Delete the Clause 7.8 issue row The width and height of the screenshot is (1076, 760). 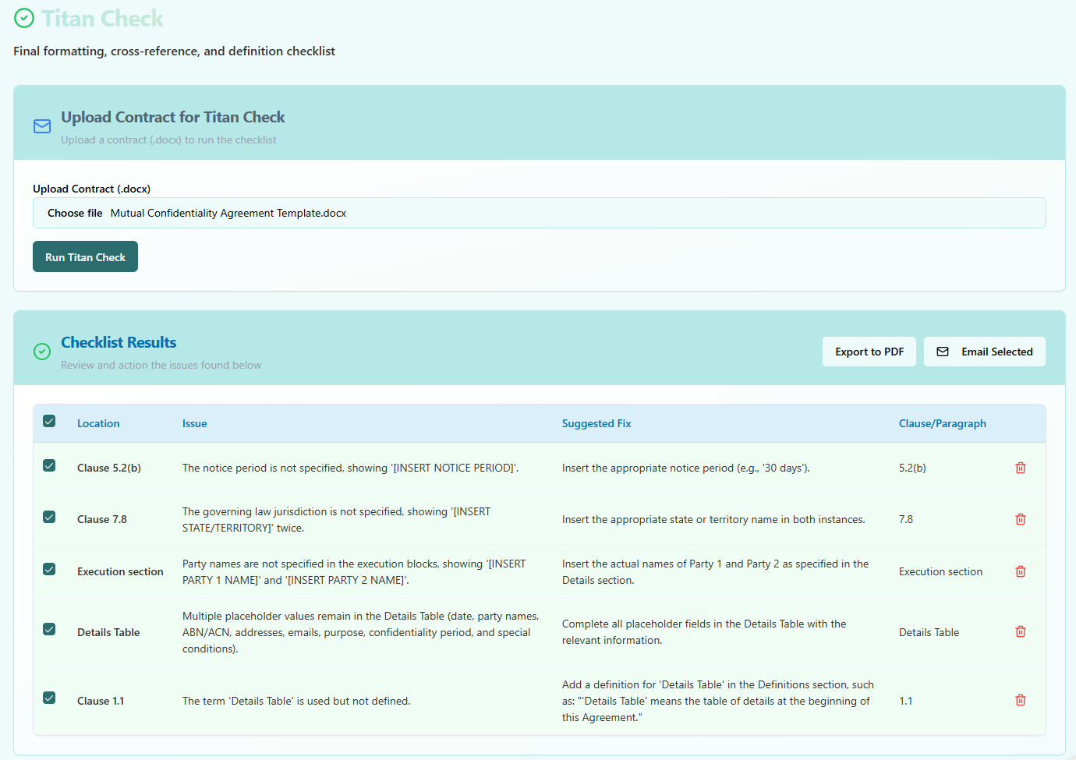click(x=1020, y=519)
